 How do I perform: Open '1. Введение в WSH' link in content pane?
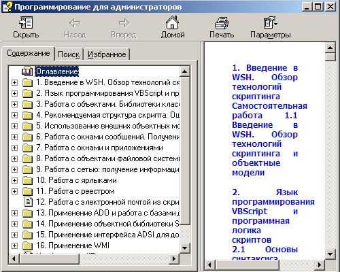265,82
